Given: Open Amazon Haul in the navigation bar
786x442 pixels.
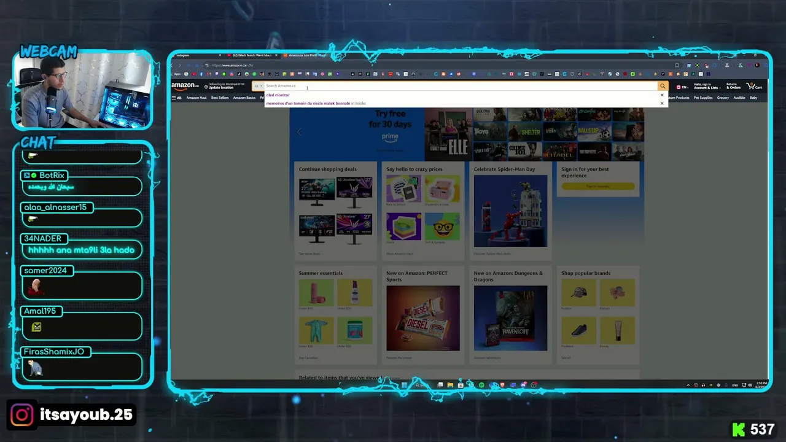Looking at the screenshot, I should point(196,98).
